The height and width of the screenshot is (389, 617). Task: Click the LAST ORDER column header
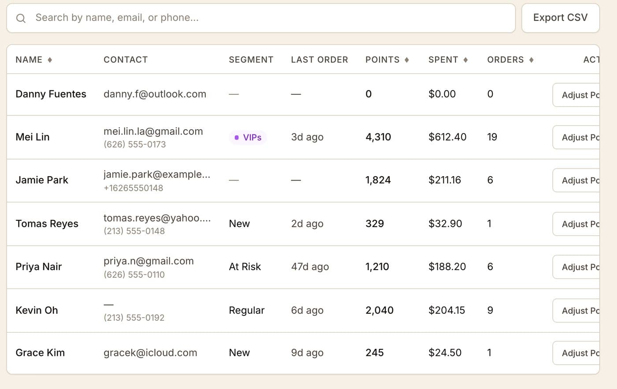coord(320,60)
